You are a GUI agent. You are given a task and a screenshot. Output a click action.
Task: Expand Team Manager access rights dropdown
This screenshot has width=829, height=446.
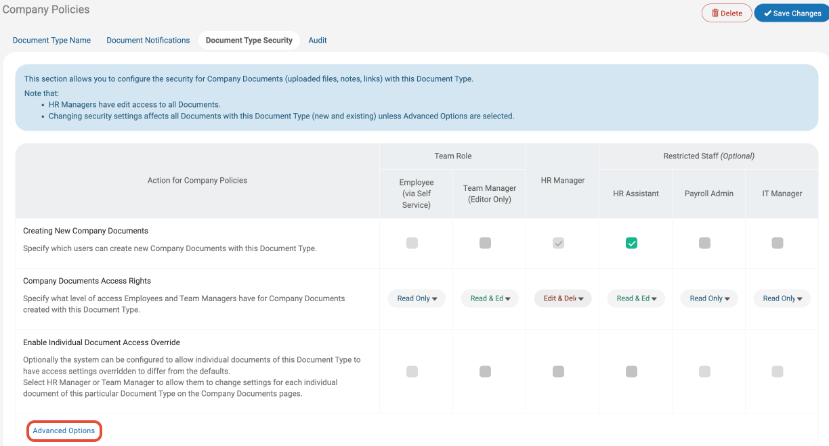pos(490,298)
